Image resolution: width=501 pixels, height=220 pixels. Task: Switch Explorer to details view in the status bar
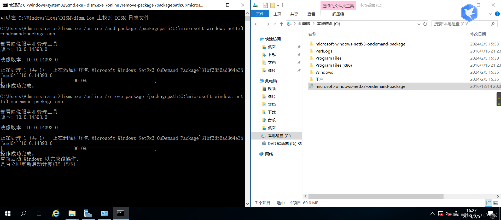click(488, 203)
